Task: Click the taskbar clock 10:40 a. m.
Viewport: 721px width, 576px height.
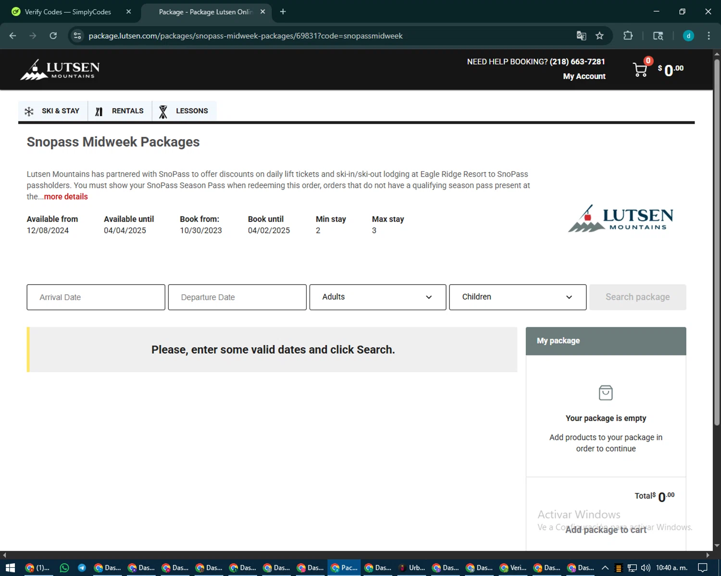Action: [671, 568]
